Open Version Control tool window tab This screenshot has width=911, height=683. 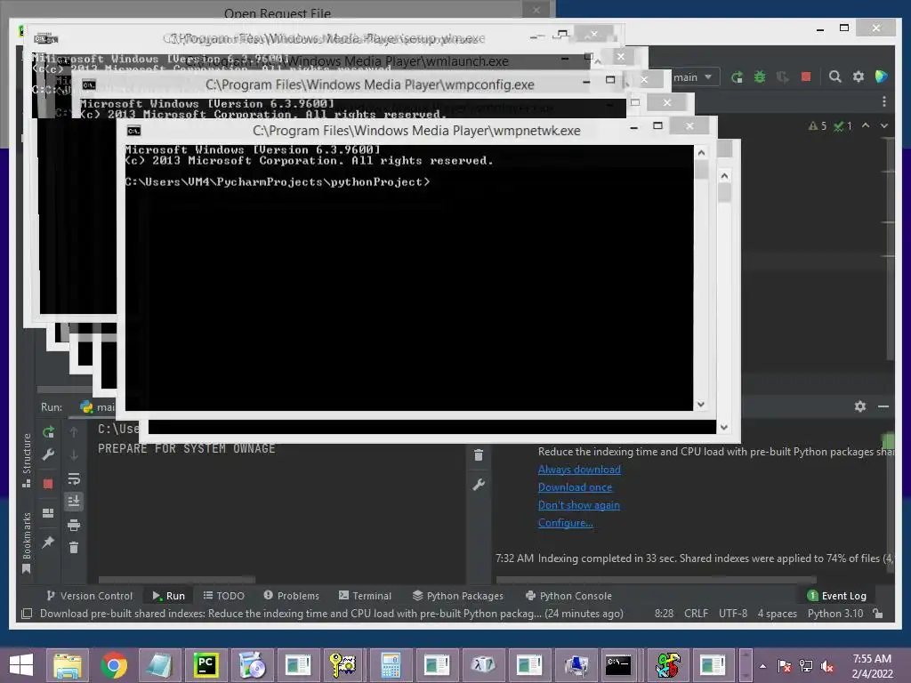(x=90, y=596)
